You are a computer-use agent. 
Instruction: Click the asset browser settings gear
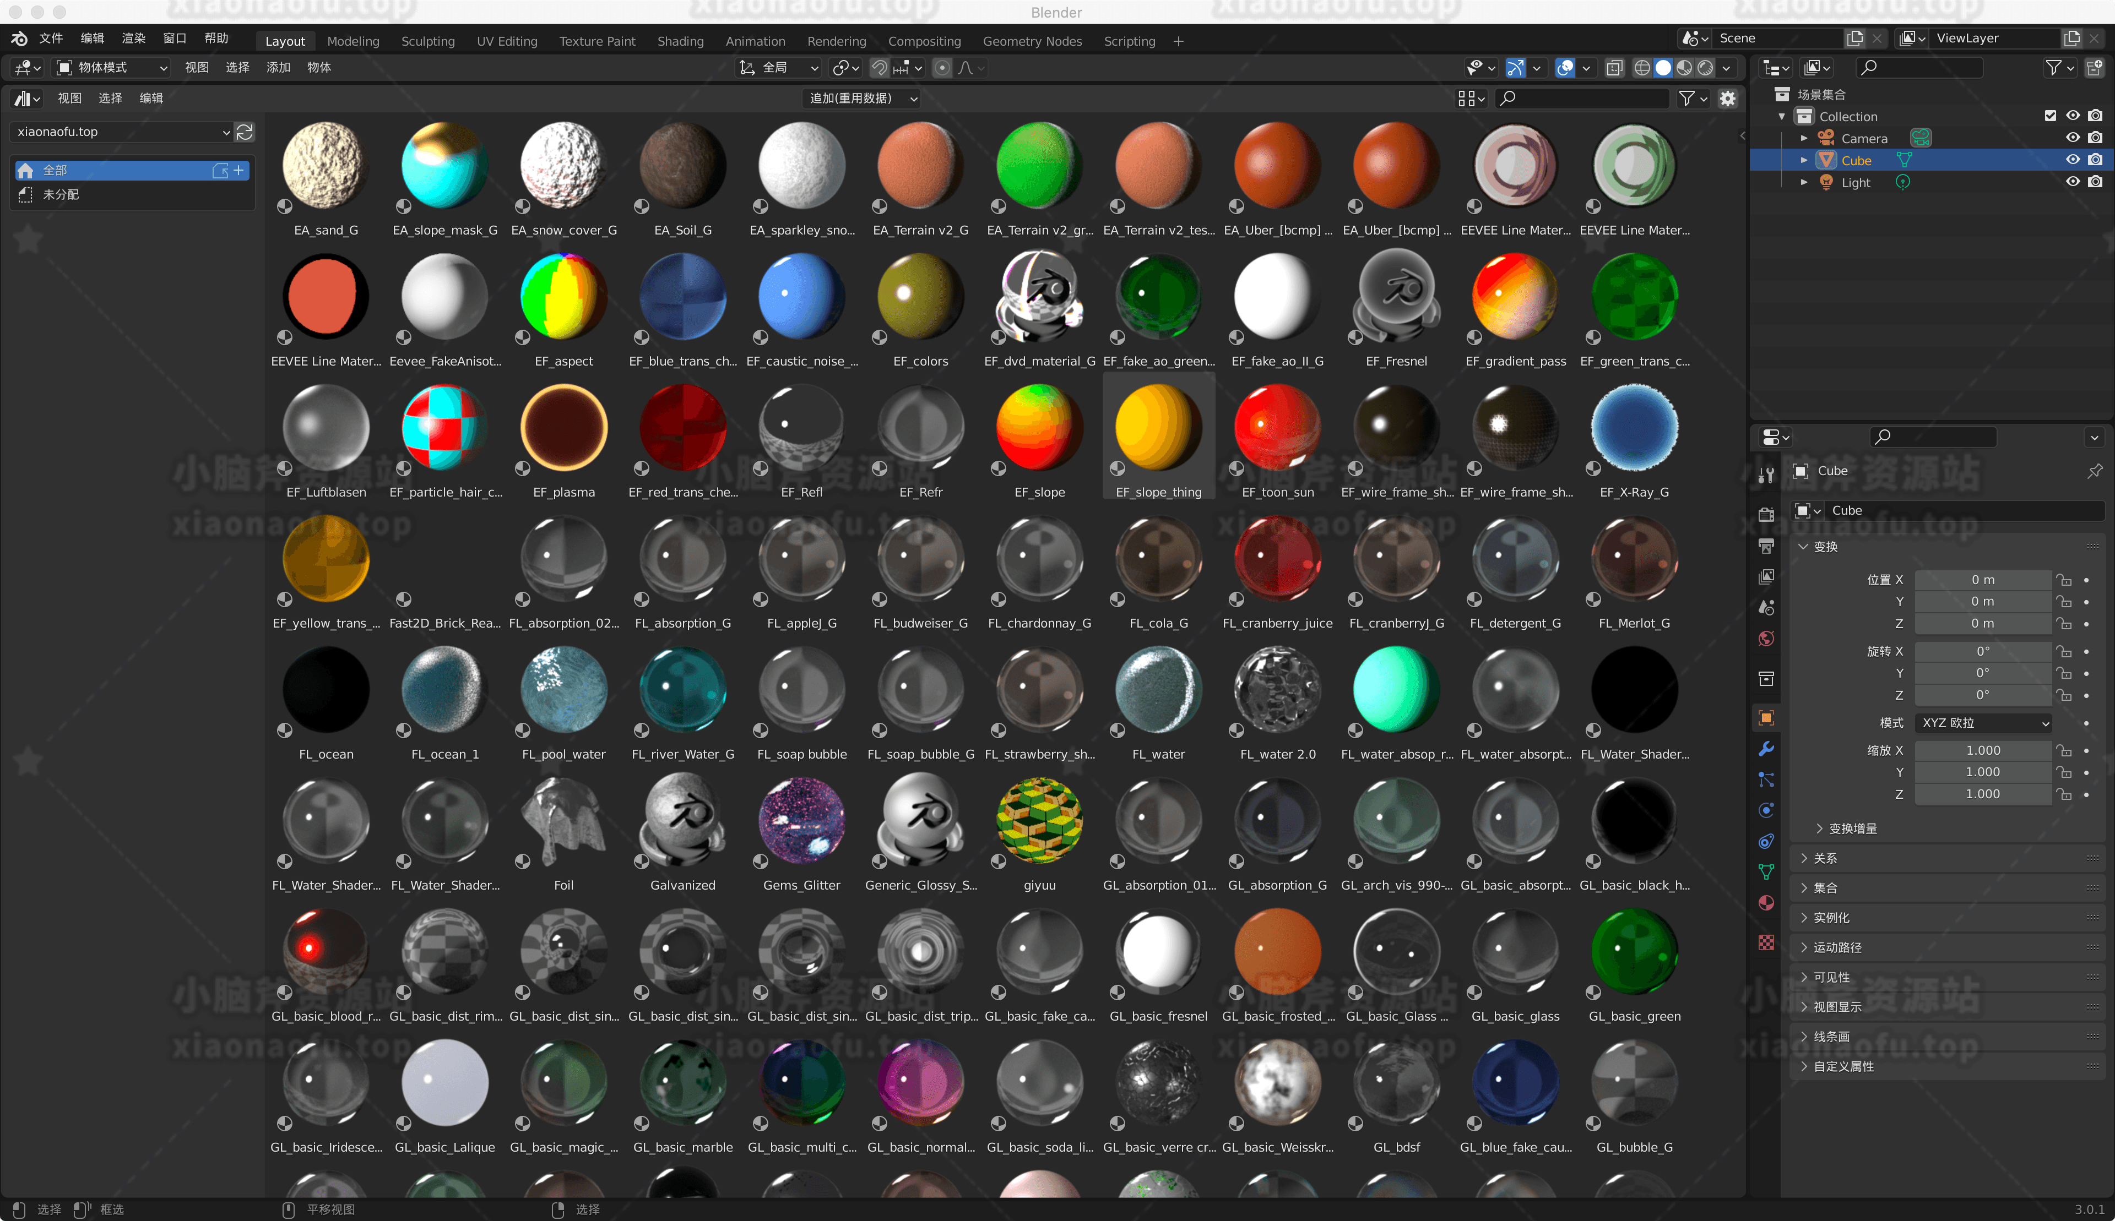1727,99
